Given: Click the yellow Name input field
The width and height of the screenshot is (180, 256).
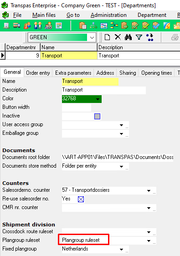Looking at the screenshot, I should pyautogui.click(x=90, y=82).
